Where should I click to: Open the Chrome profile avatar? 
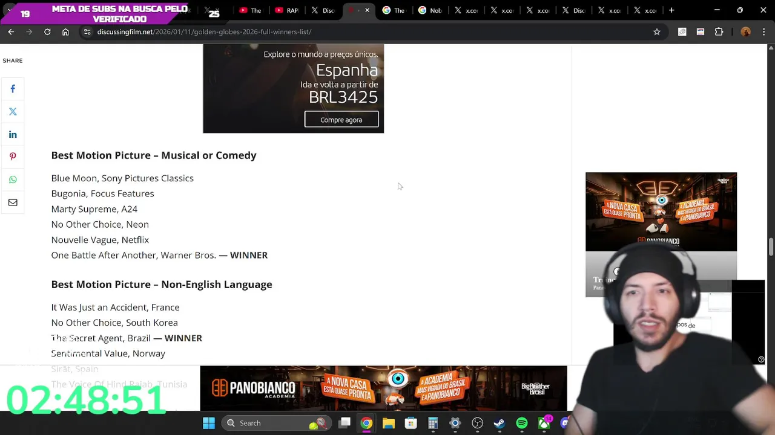[745, 31]
